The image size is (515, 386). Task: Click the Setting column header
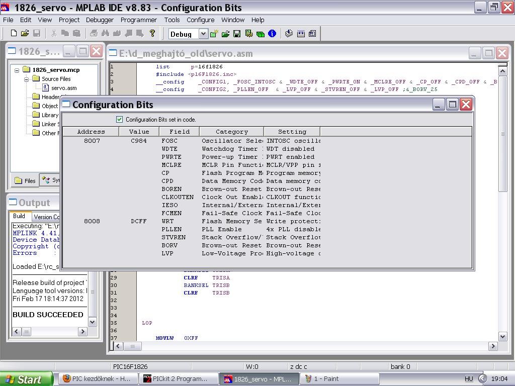click(x=292, y=132)
